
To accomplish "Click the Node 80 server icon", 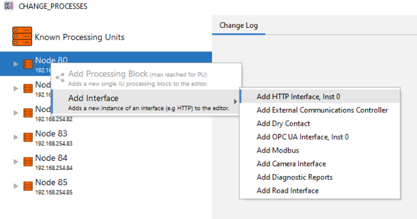I will point(28,64).
